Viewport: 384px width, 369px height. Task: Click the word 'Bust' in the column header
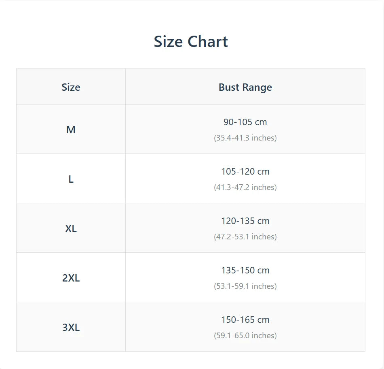(x=229, y=87)
